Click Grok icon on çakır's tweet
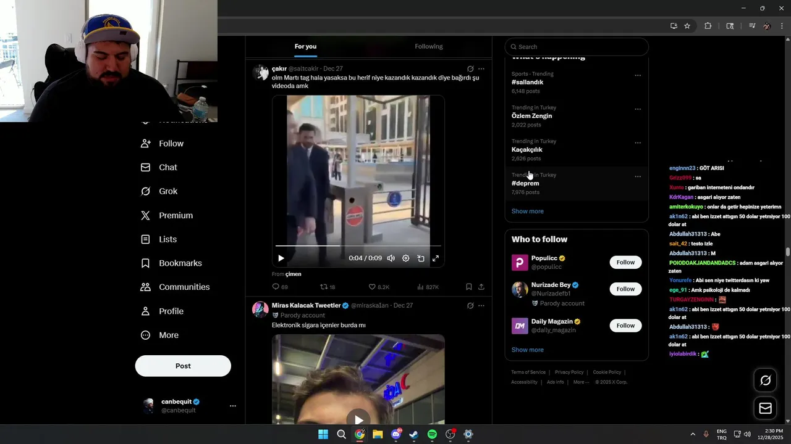The image size is (791, 444). click(470, 69)
